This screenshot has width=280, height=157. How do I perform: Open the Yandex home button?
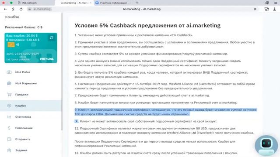13,9
